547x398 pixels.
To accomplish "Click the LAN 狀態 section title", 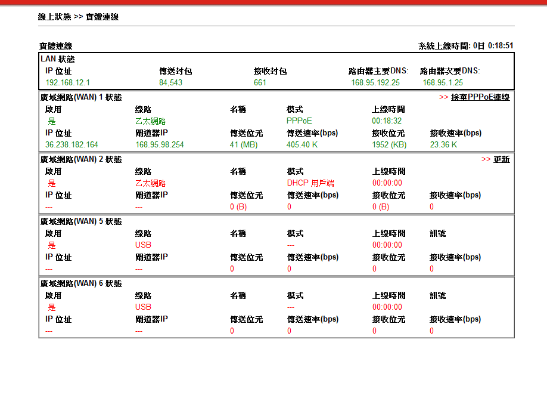I will (x=58, y=59).
